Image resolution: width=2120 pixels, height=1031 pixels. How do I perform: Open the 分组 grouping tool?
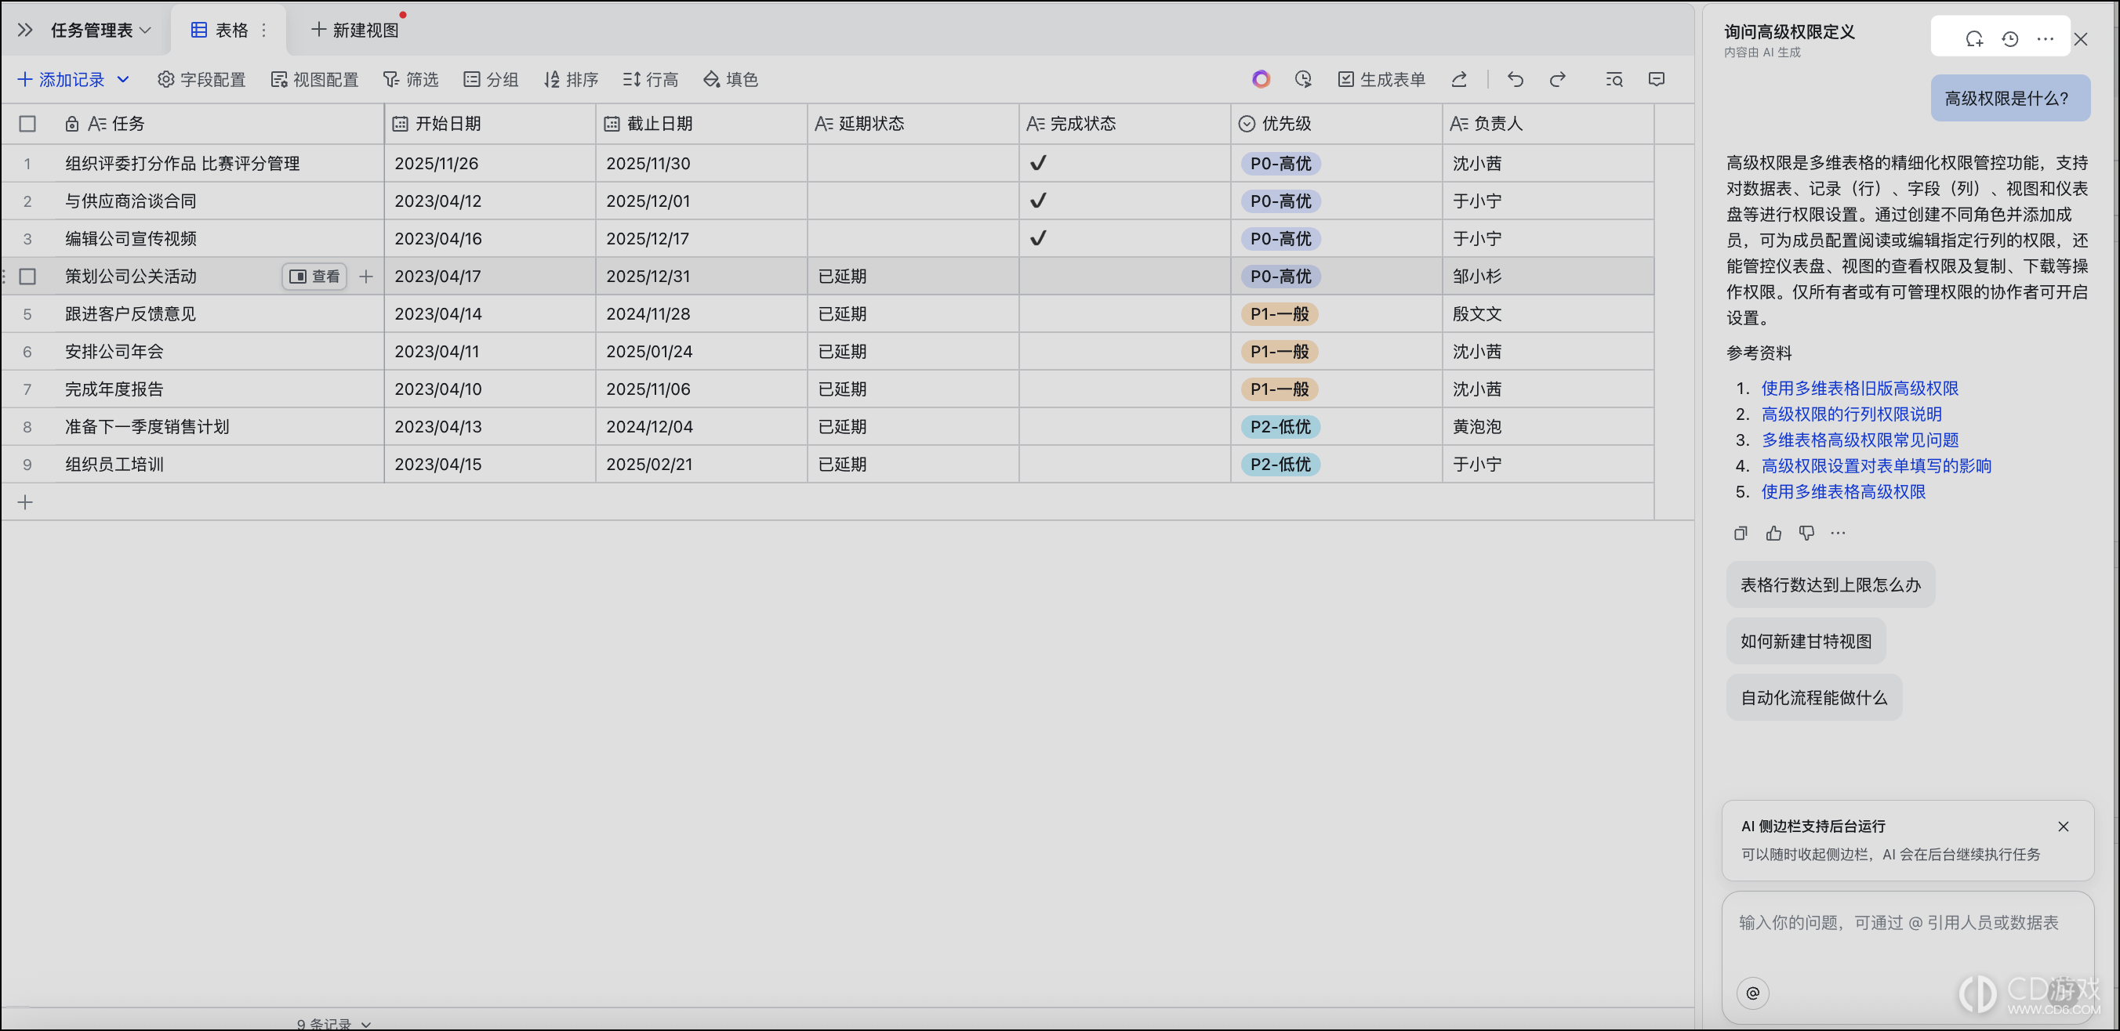[491, 80]
